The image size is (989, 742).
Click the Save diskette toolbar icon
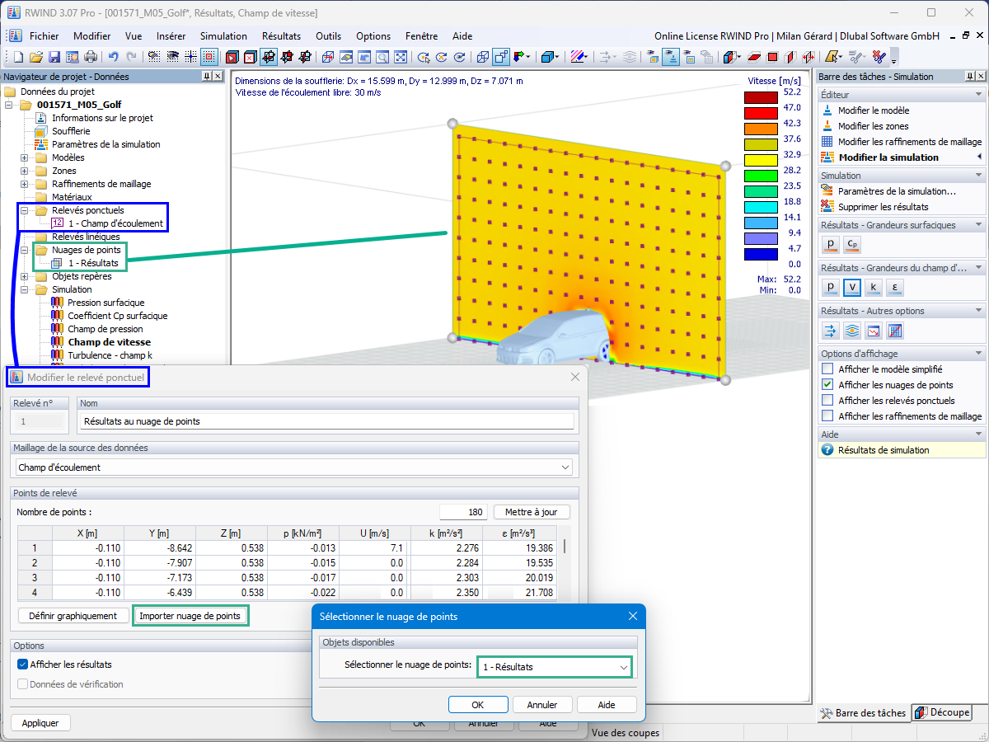coord(54,57)
